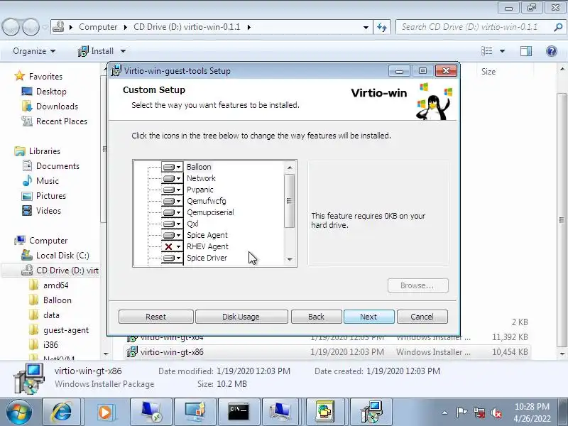The height and width of the screenshot is (426, 568).
Task: Click the address bar refresh icon
Action: tap(382, 27)
